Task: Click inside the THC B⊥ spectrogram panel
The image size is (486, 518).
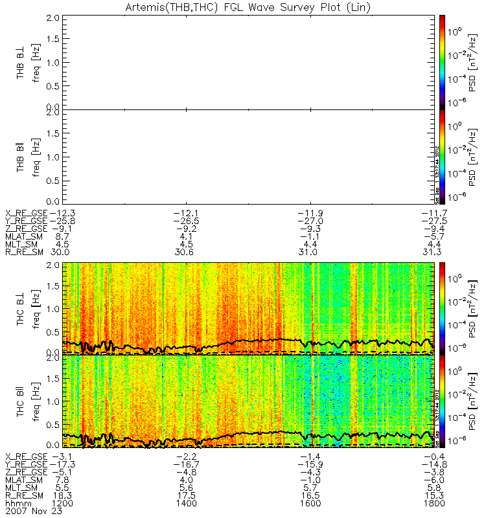Action: [x=249, y=309]
